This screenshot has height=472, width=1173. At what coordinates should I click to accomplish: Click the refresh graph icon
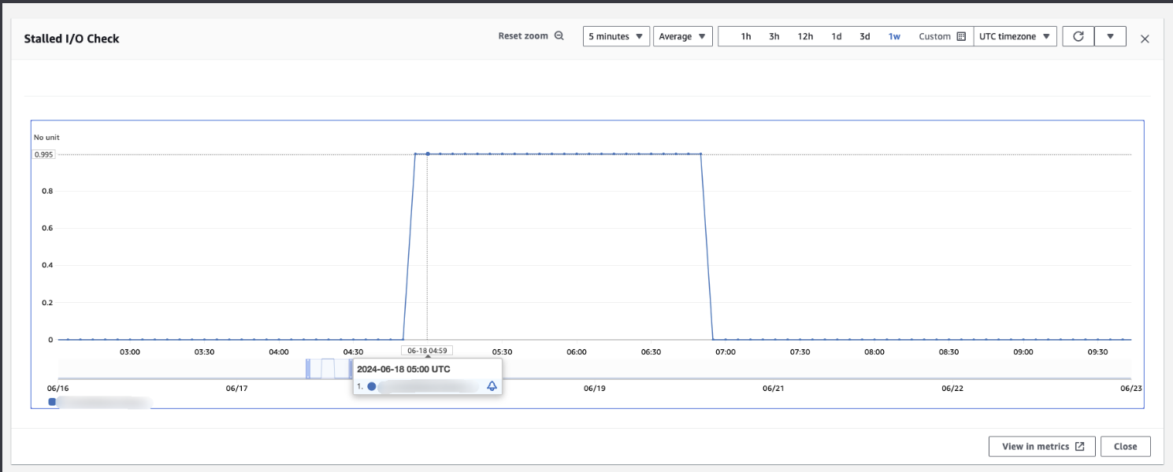(1078, 36)
